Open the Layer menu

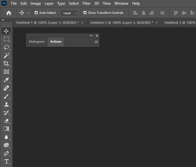click(49, 3)
